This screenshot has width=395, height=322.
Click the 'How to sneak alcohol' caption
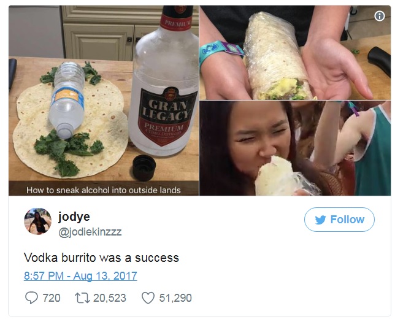pyautogui.click(x=104, y=190)
